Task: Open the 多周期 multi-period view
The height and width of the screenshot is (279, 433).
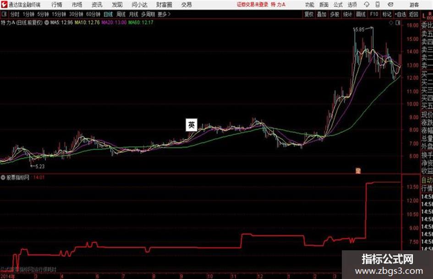Action: point(148,14)
